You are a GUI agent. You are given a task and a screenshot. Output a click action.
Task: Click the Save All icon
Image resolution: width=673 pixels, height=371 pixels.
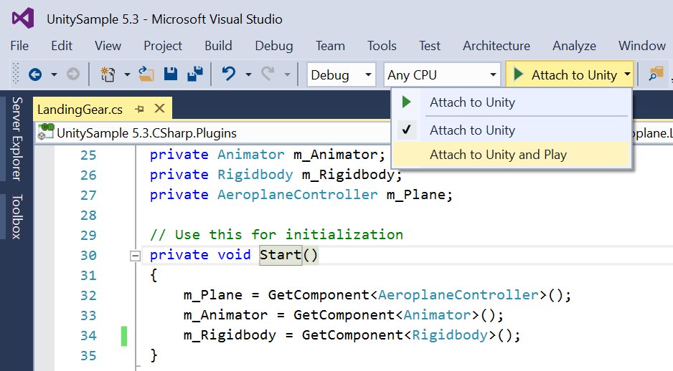coord(195,74)
